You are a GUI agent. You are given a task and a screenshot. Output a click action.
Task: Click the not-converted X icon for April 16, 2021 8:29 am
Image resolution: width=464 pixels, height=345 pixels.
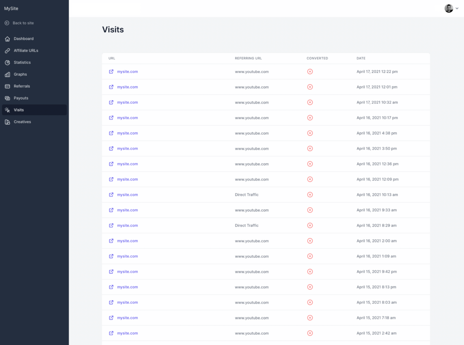[x=310, y=225]
